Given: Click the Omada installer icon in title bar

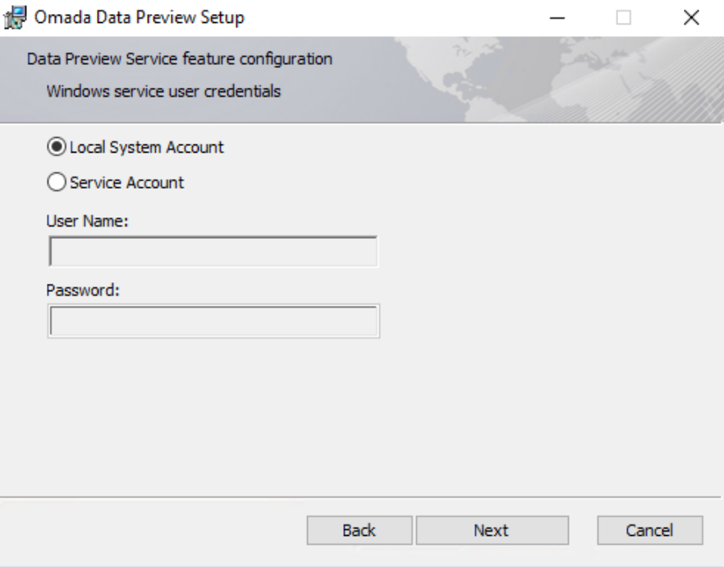Looking at the screenshot, I should point(16,17).
